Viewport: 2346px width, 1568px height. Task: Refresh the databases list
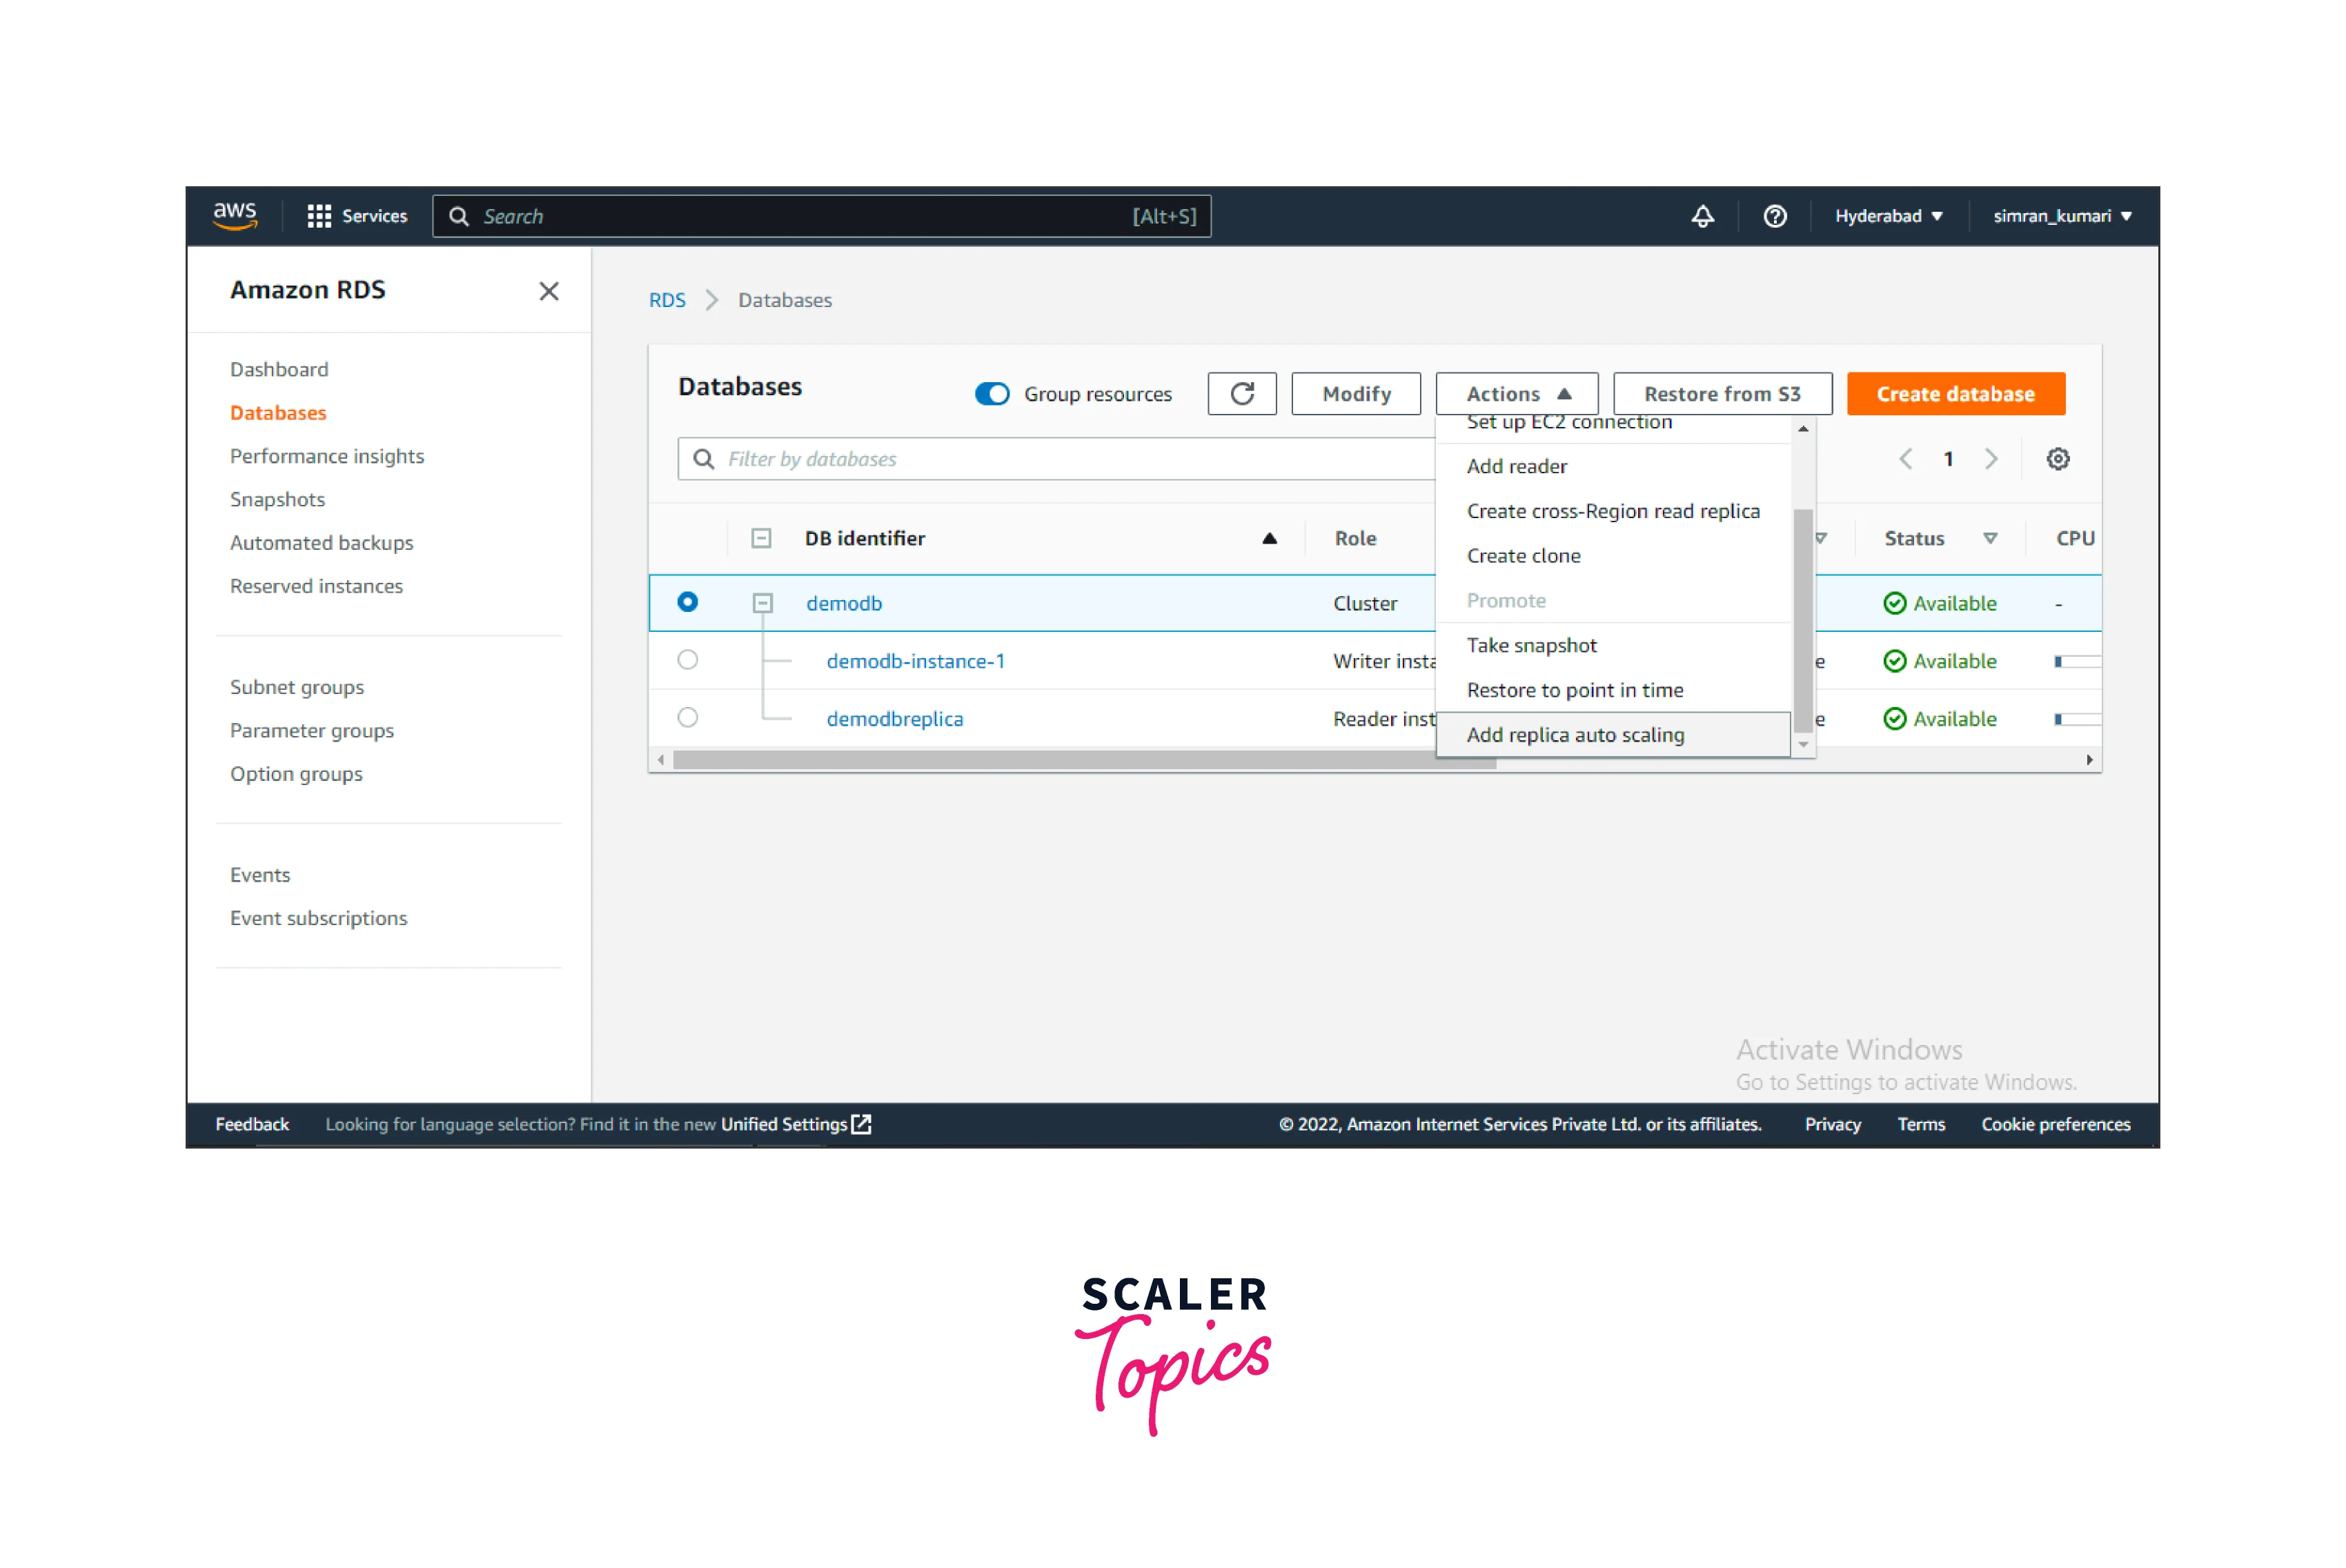pos(1241,394)
